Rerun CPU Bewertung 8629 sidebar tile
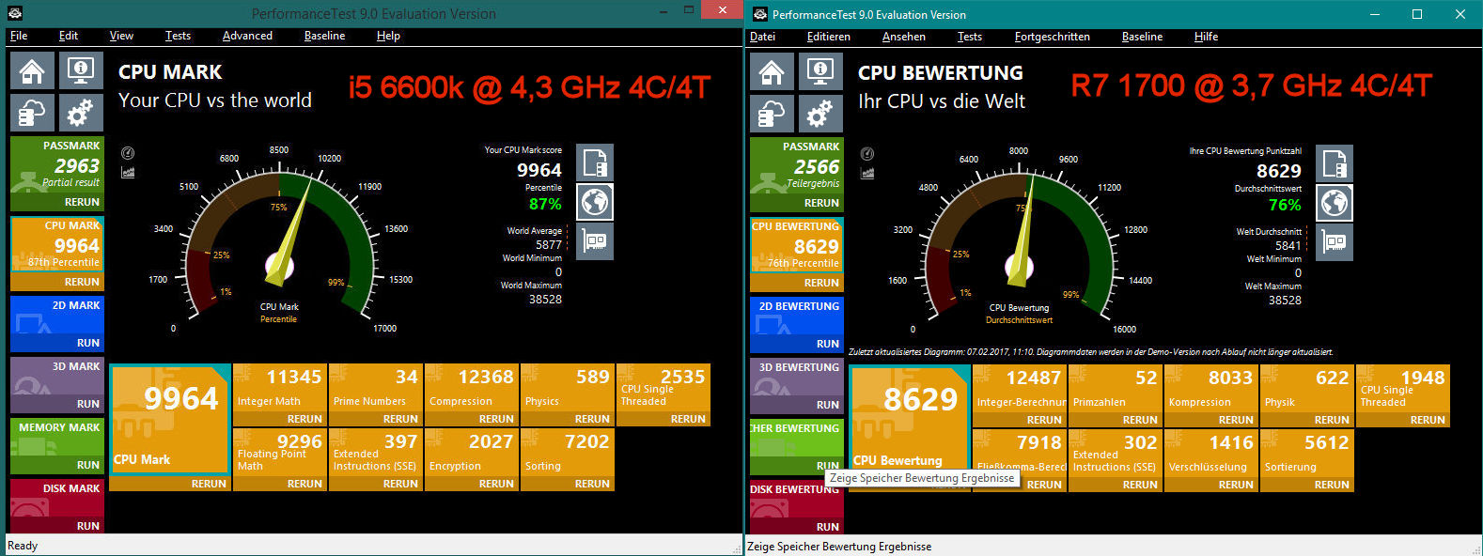 [821, 283]
